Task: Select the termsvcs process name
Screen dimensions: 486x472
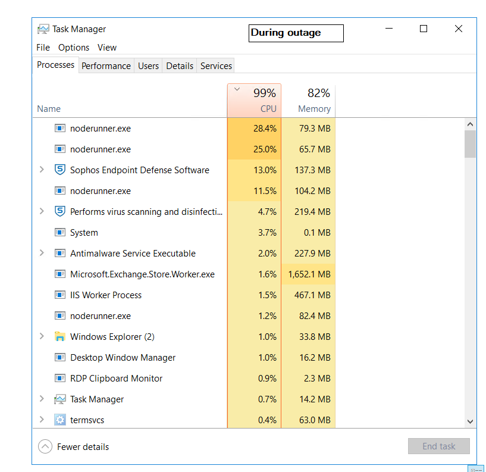Action: tap(87, 420)
